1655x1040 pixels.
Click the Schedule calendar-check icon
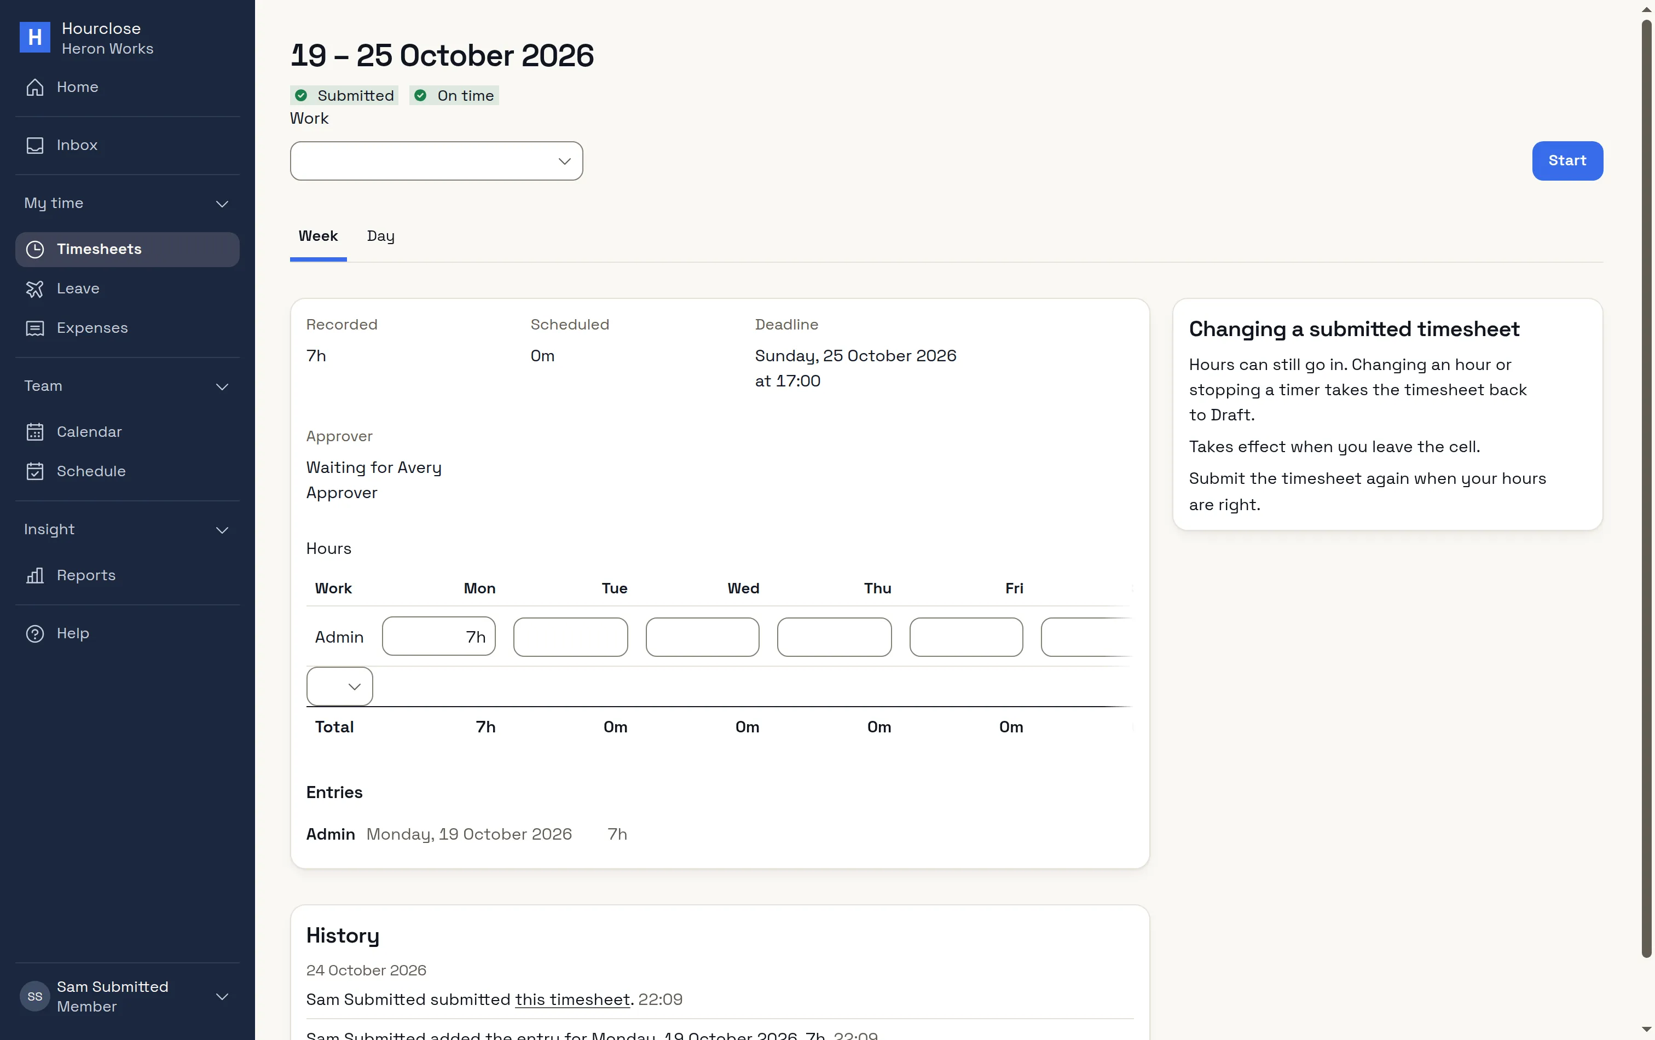coord(34,471)
